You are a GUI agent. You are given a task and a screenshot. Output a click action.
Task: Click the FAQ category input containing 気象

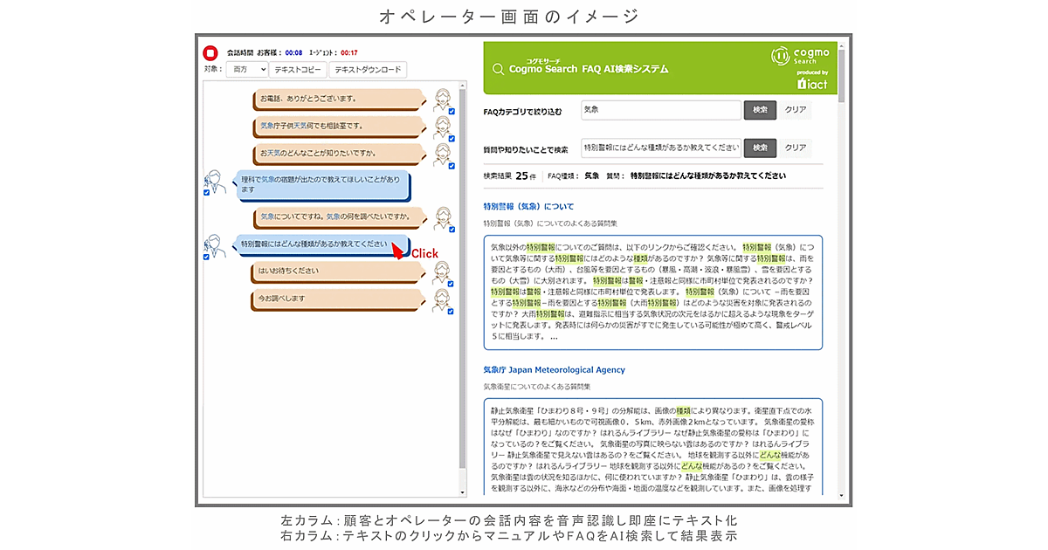[660, 110]
